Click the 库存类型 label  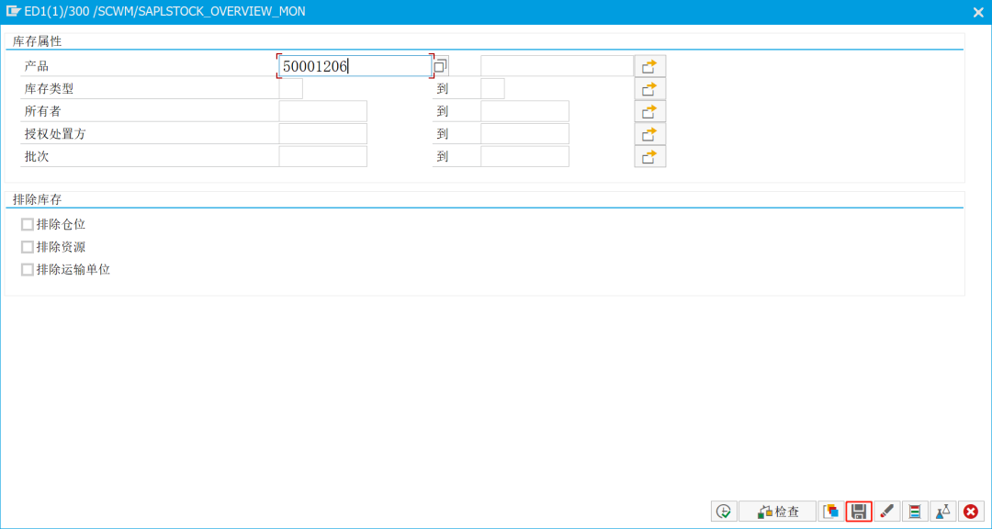[x=50, y=89]
